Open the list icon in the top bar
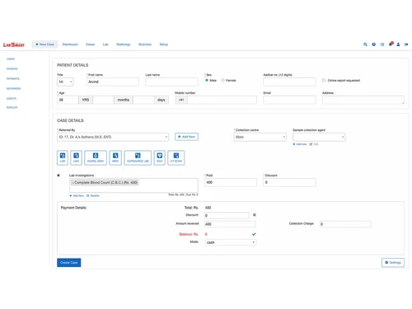 (382, 44)
